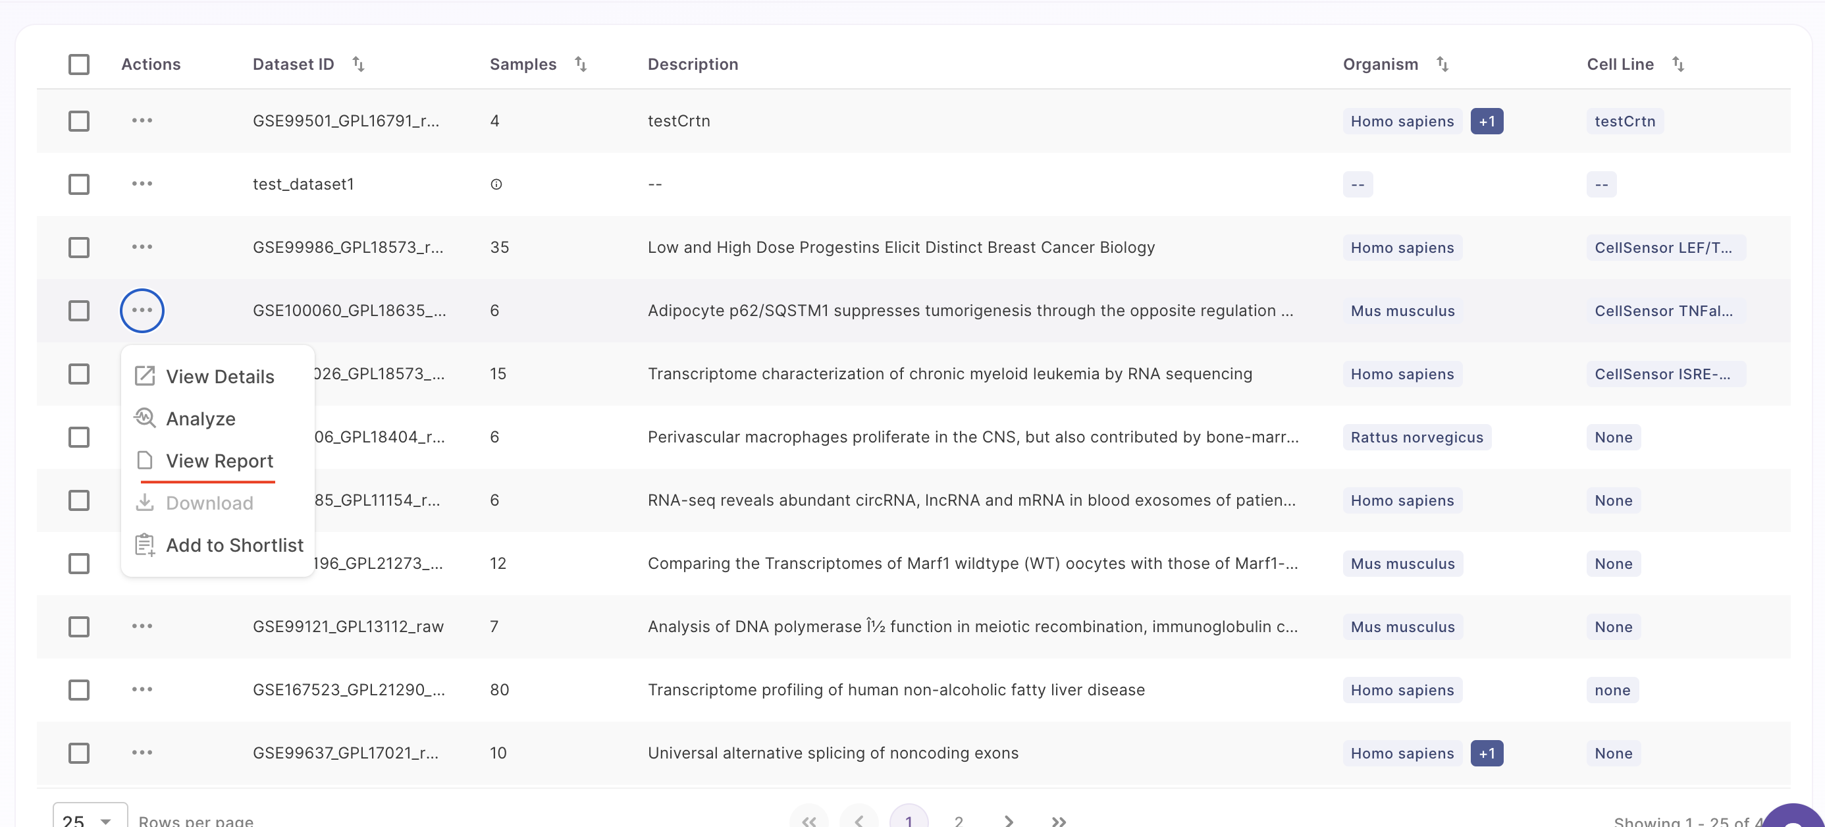Sort table by Cell Line column
Image resolution: width=1825 pixels, height=827 pixels.
[1678, 64]
